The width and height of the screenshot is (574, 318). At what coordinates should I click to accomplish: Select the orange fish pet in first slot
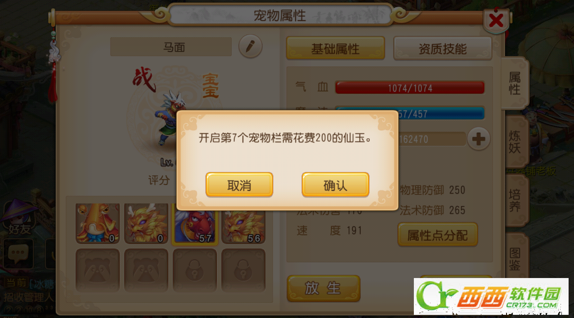98,224
